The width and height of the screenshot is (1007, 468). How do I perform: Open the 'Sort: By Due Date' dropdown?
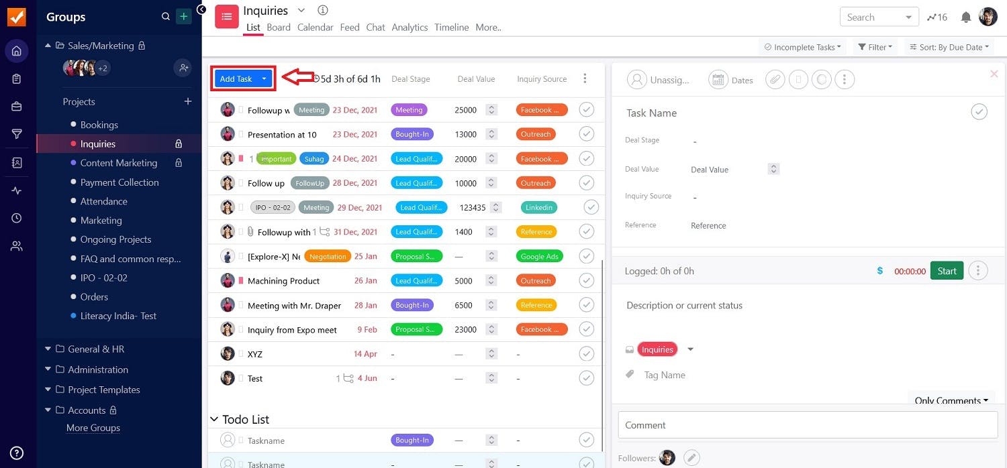click(948, 47)
